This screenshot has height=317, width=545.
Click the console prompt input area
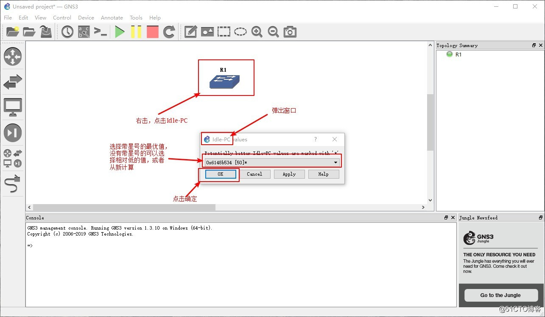241,246
